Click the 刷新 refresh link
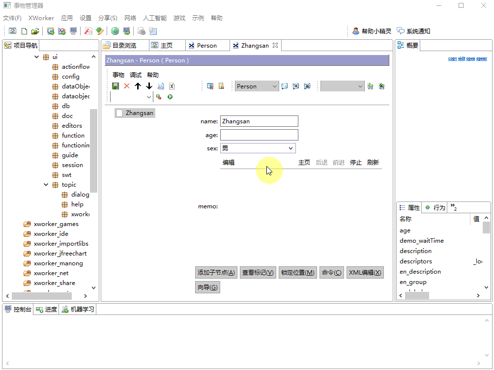Image resolution: width=494 pixels, height=370 pixels. tap(373, 163)
